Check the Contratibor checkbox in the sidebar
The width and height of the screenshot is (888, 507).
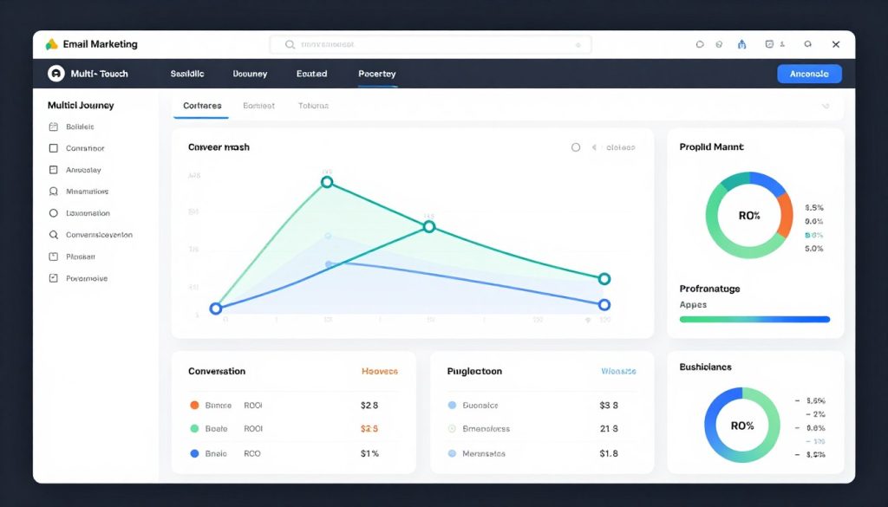54,148
